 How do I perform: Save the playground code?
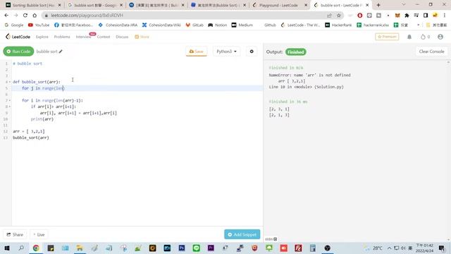pos(196,52)
